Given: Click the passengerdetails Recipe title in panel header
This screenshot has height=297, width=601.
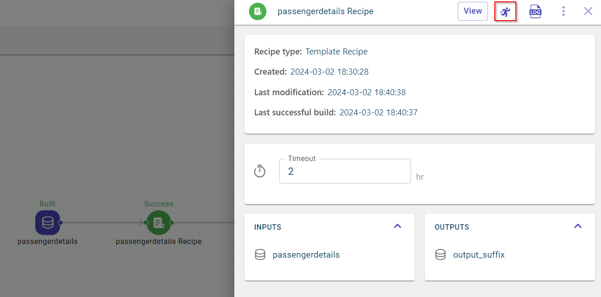Looking at the screenshot, I should coord(325,11).
